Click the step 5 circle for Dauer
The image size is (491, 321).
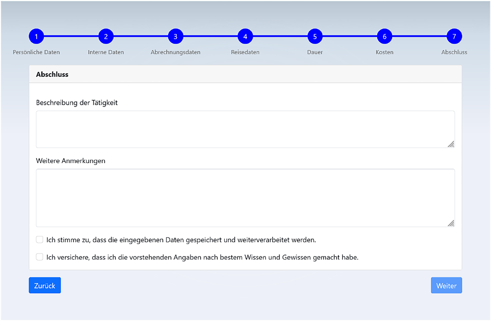(x=315, y=36)
